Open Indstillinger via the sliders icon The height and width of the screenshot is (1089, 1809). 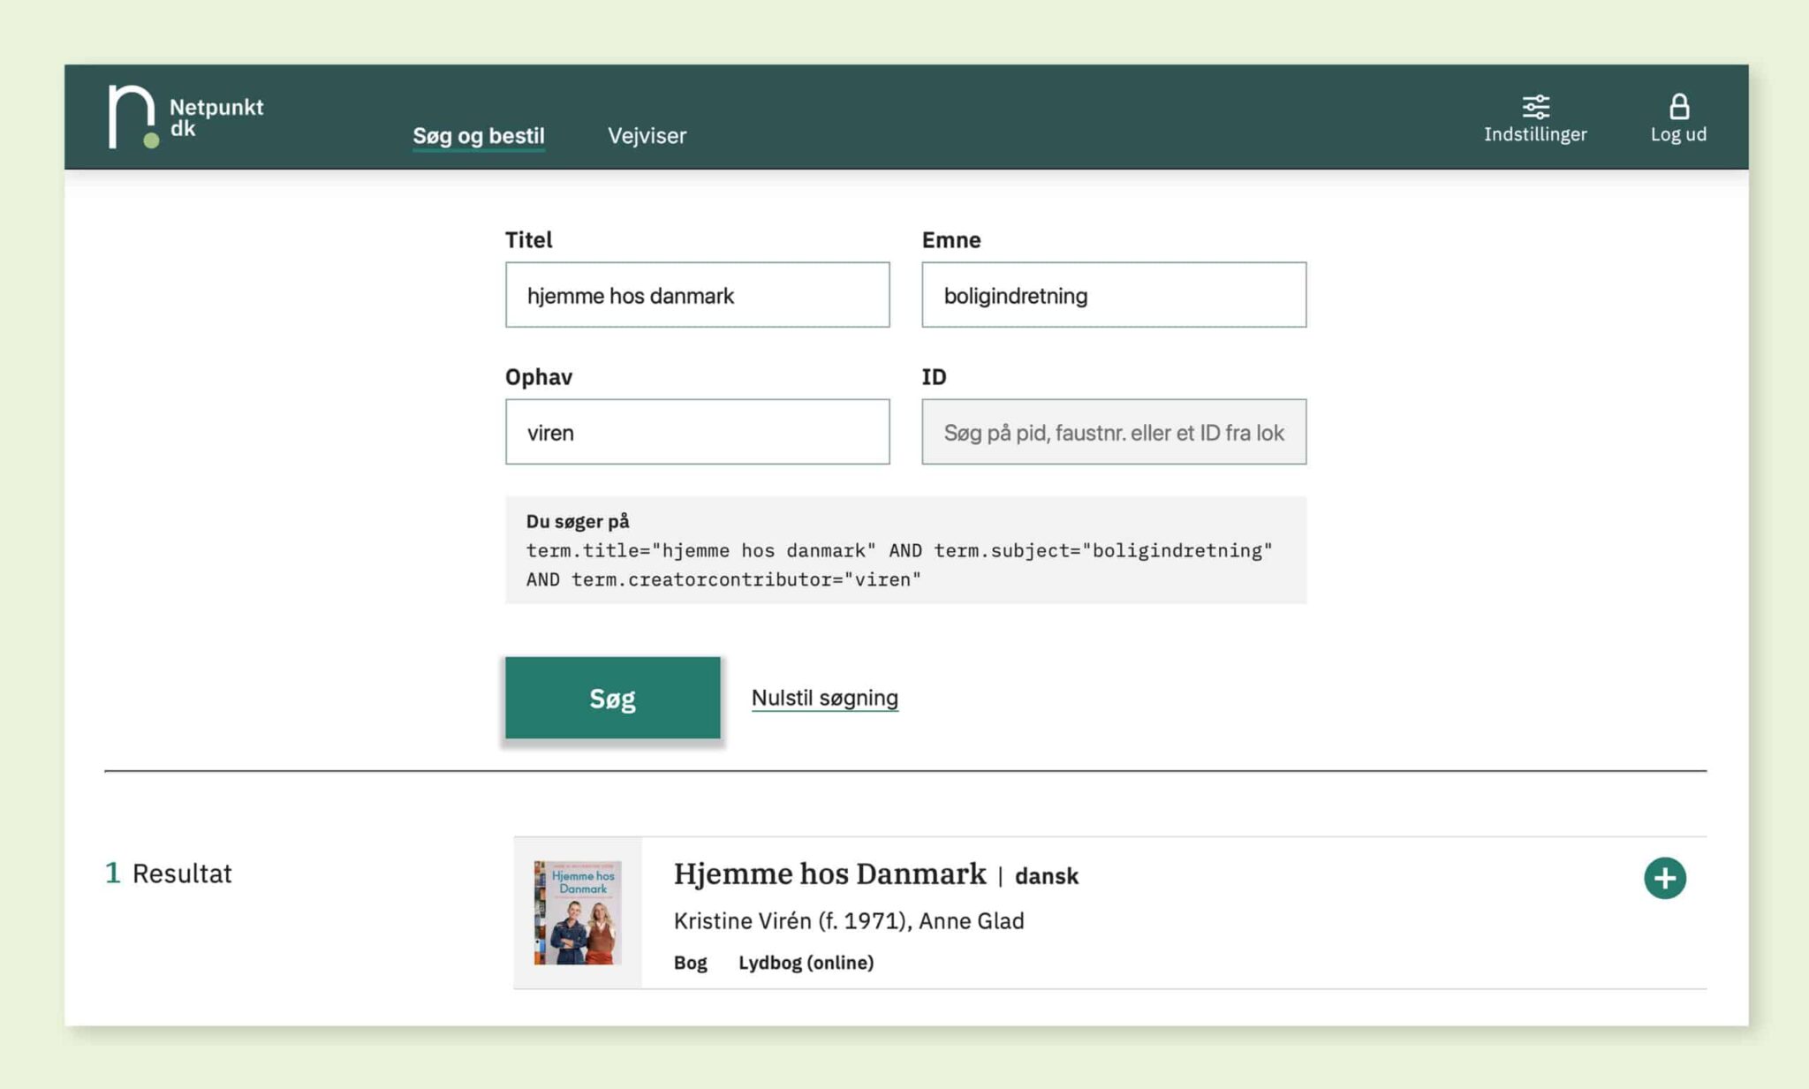coord(1535,107)
